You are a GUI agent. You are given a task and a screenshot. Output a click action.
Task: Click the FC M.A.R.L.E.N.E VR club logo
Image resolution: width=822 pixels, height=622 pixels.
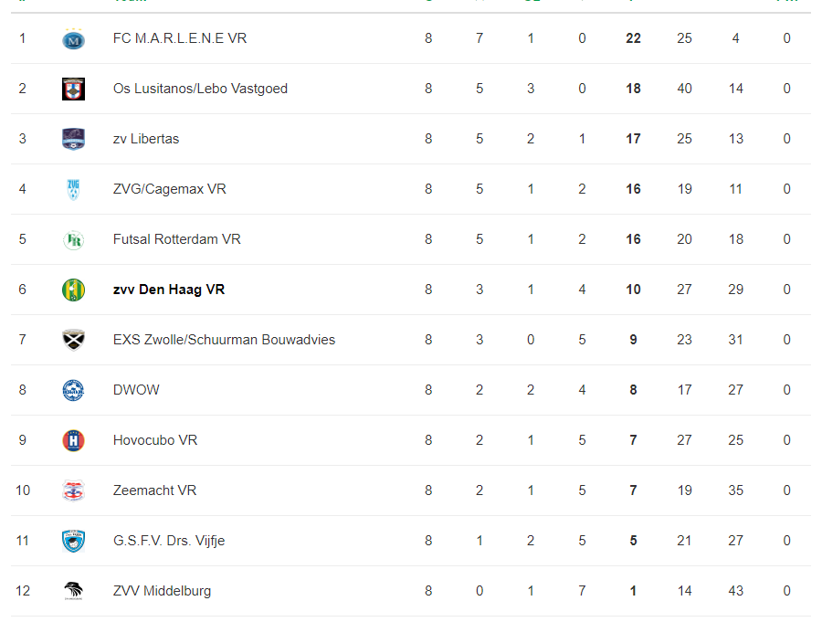pyautogui.click(x=73, y=38)
